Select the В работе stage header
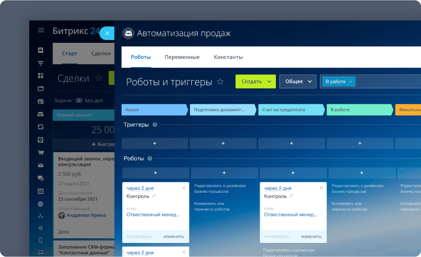 pyautogui.click(x=360, y=110)
